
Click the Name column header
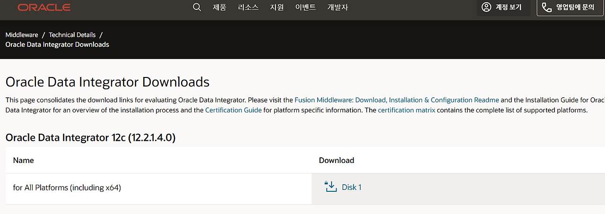[x=24, y=160]
